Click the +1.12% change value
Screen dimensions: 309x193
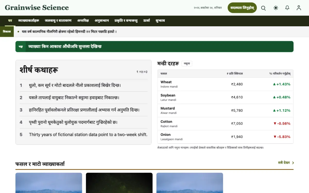(x=282, y=110)
